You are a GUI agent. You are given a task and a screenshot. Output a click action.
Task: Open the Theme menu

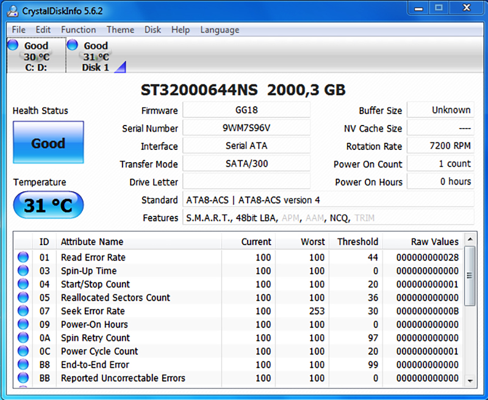point(120,29)
